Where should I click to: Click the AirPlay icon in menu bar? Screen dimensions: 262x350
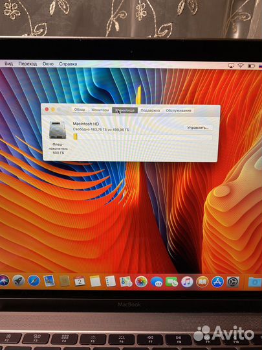point(231,65)
